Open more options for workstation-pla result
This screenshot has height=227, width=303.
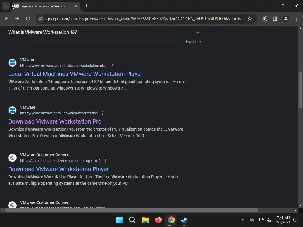coord(113,66)
